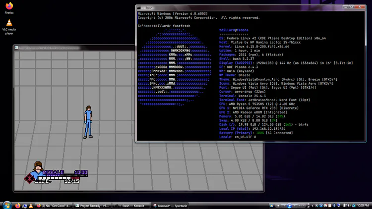This screenshot has height=209, width=372.
Task: Click the media player icon left of the taskbar controls
Action: click(271, 206)
